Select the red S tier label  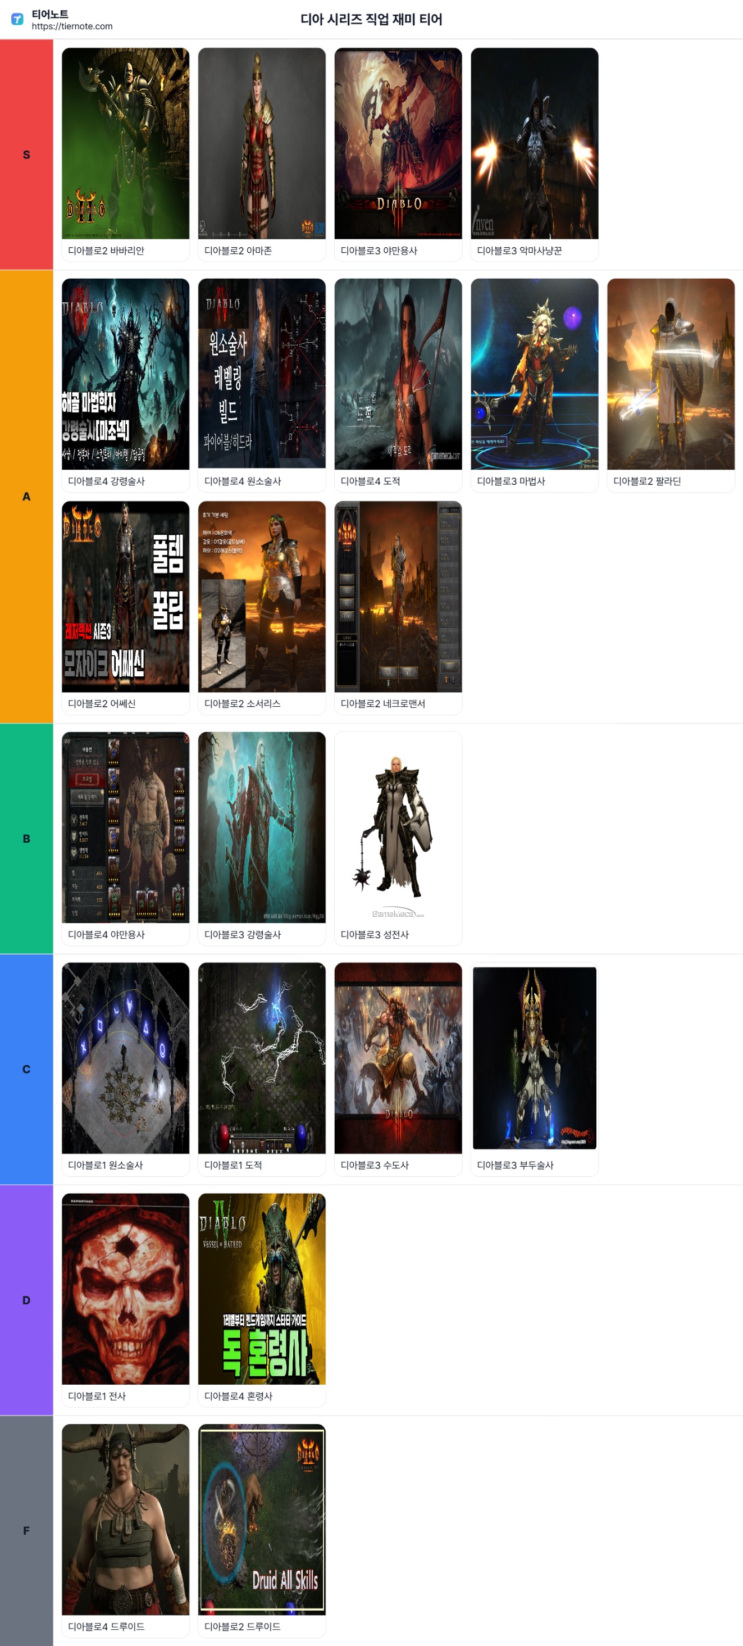click(x=26, y=154)
